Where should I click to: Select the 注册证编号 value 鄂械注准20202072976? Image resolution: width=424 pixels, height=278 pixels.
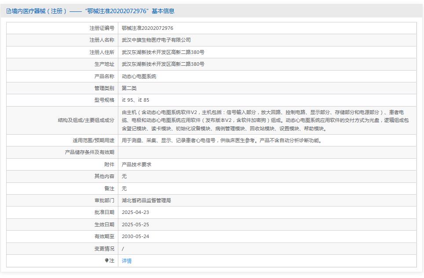point(146,28)
